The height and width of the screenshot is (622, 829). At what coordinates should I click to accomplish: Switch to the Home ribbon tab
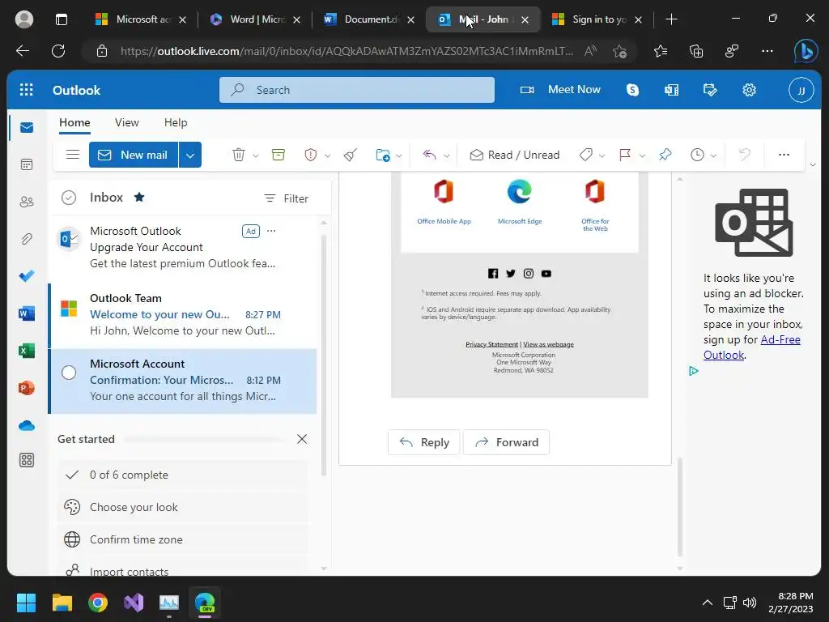(74, 123)
